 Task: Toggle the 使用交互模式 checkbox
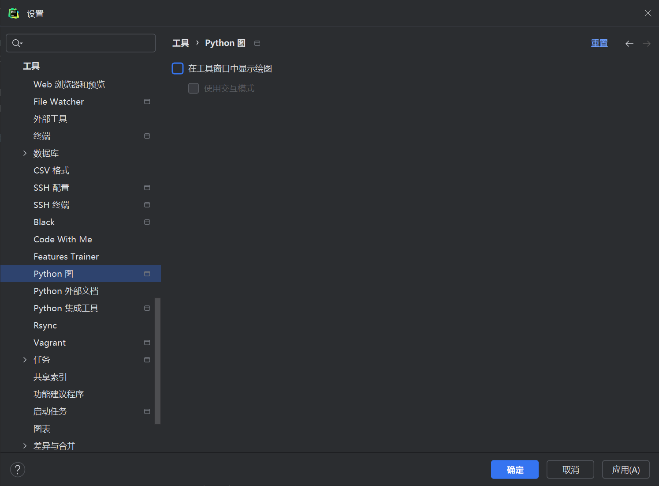click(x=194, y=88)
